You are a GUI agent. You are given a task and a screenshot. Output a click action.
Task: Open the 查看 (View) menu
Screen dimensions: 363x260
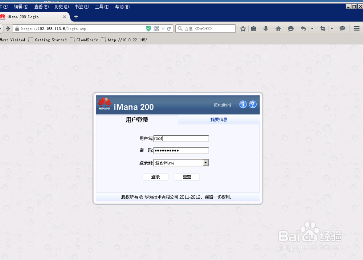coord(41,7)
